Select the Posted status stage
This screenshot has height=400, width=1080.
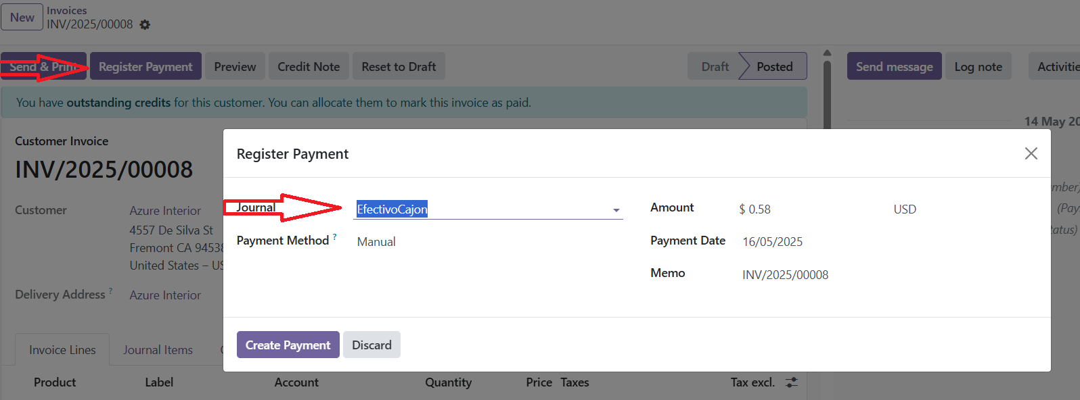774,66
